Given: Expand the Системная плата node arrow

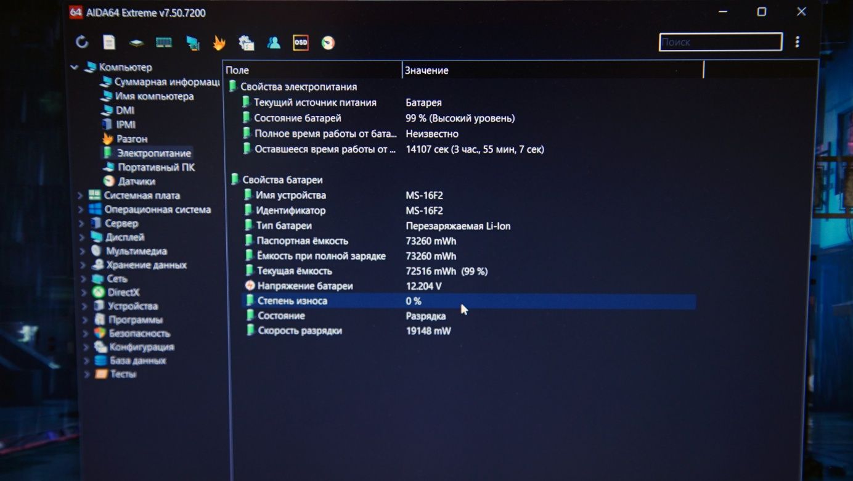Looking at the screenshot, I should [x=81, y=195].
